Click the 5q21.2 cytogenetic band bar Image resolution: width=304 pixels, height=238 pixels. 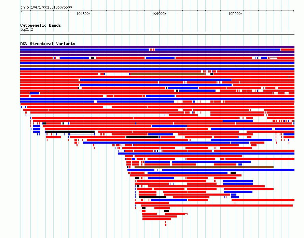(x=157, y=33)
